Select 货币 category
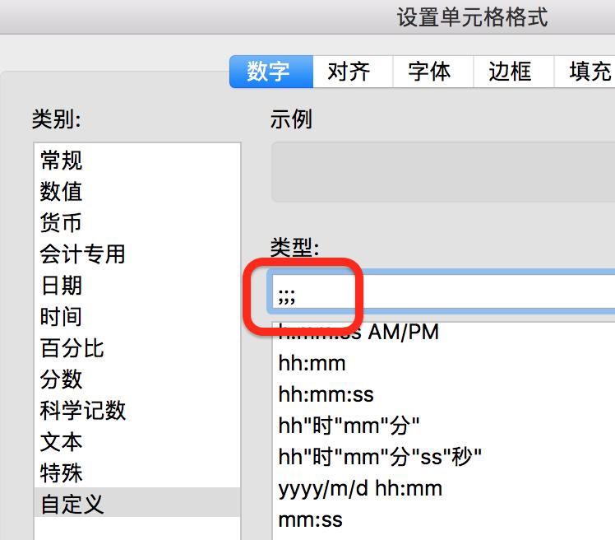The height and width of the screenshot is (540, 615). point(137,223)
